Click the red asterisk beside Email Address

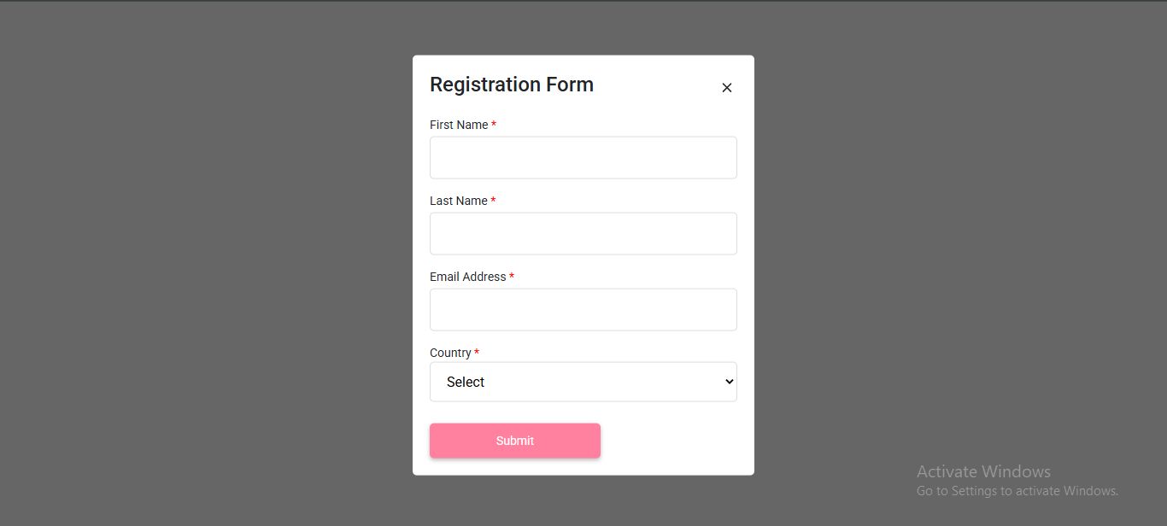[512, 277]
